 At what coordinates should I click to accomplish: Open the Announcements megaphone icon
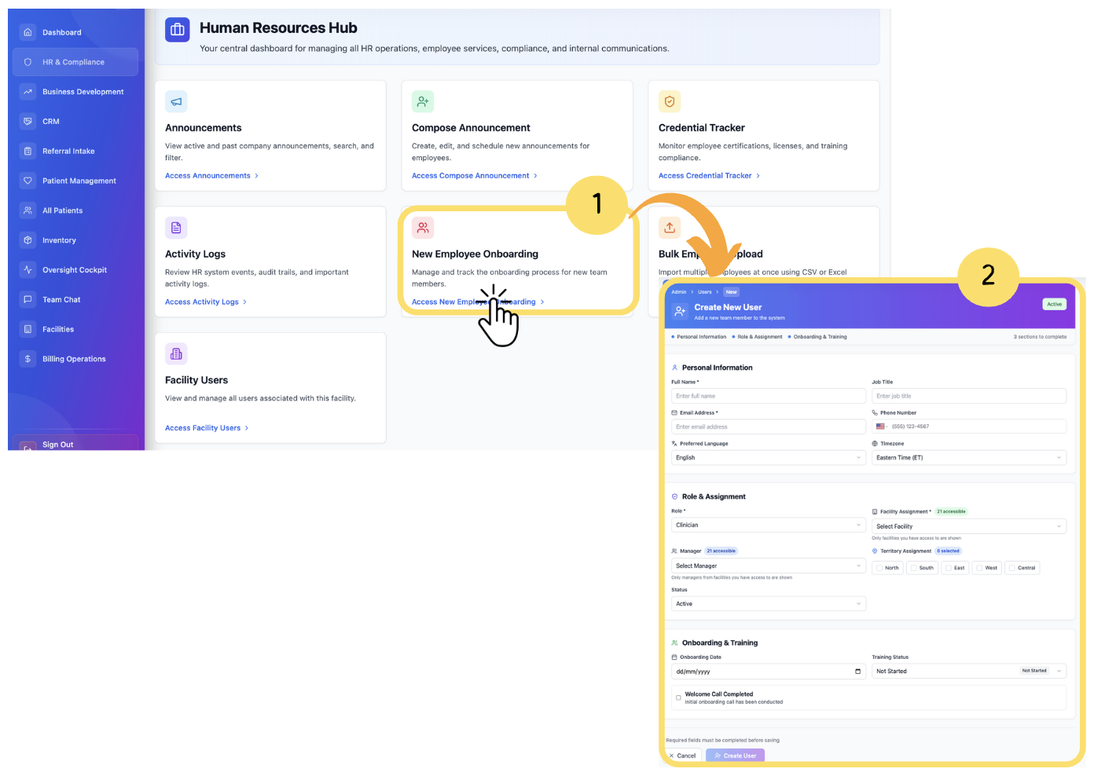pyautogui.click(x=176, y=101)
